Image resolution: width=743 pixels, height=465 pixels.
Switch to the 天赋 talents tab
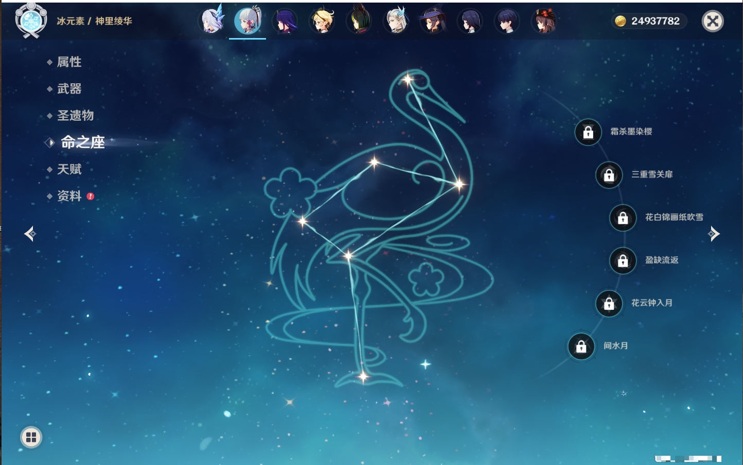coord(69,170)
